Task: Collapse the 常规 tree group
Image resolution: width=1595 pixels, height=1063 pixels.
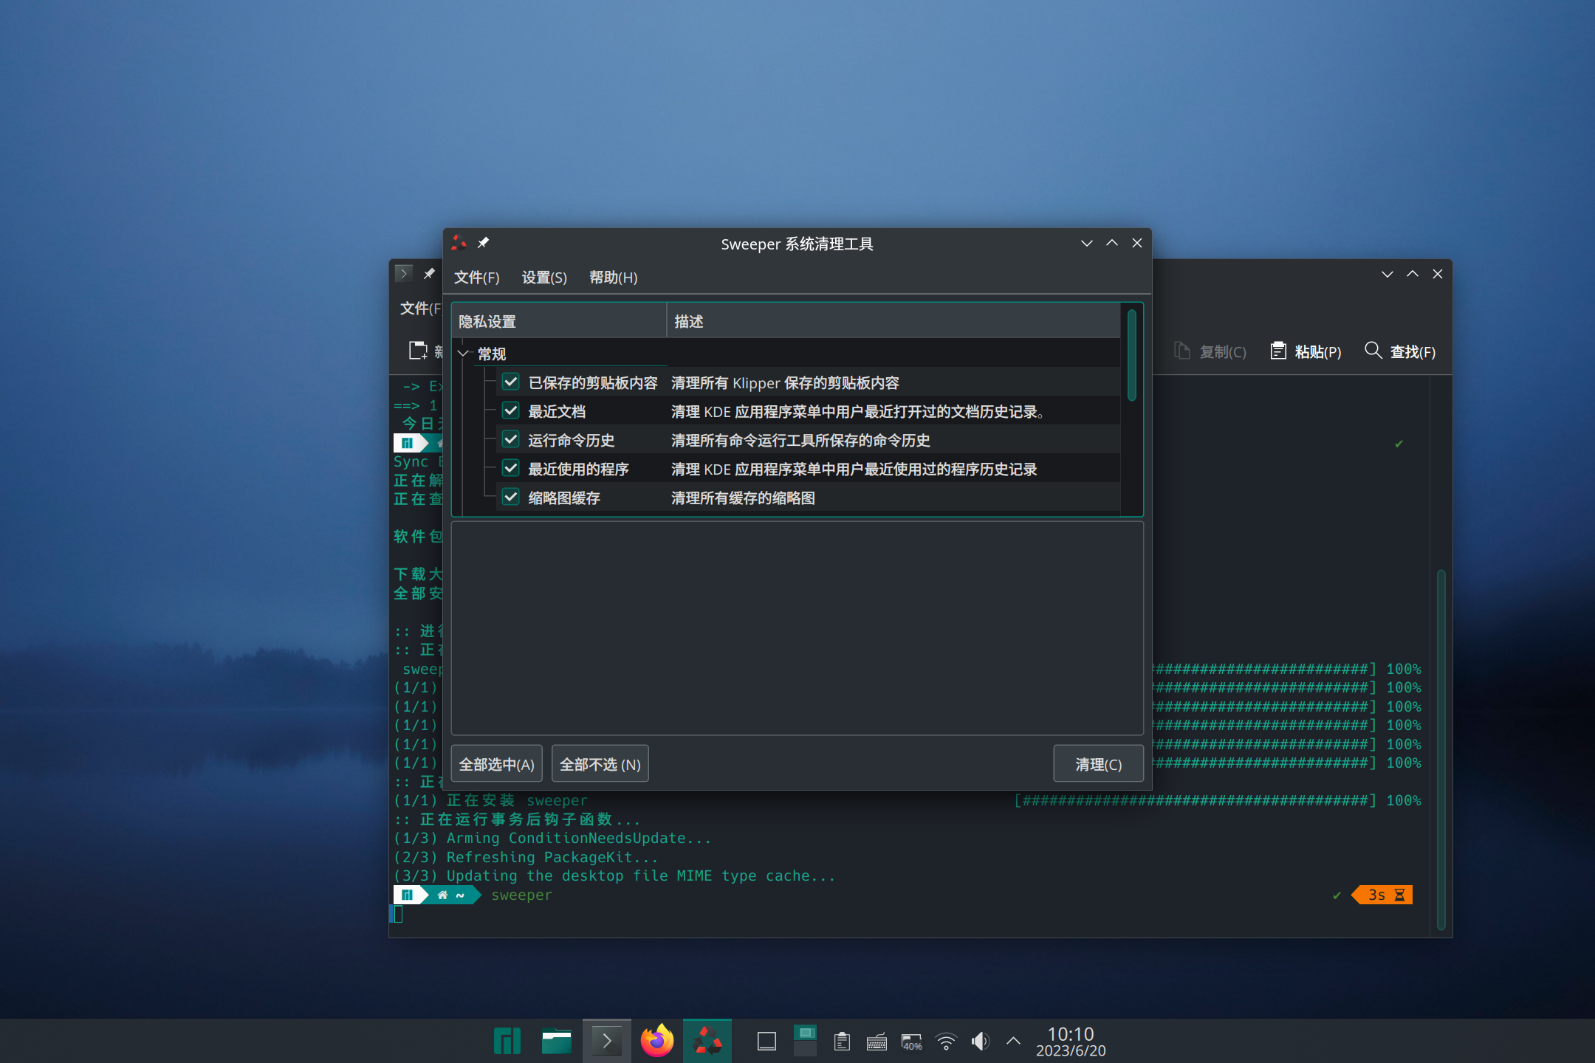Action: pyautogui.click(x=464, y=354)
